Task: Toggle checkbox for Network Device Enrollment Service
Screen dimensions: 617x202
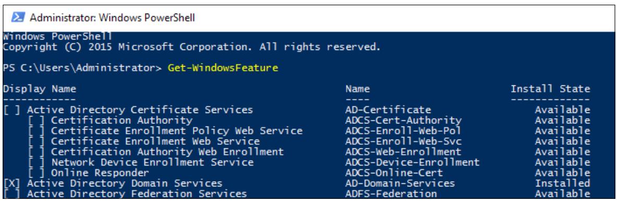Action: click(36, 162)
